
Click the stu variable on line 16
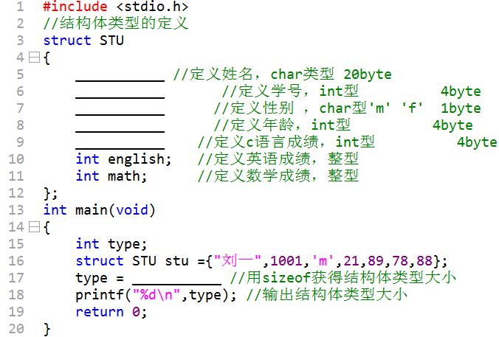tap(176, 261)
